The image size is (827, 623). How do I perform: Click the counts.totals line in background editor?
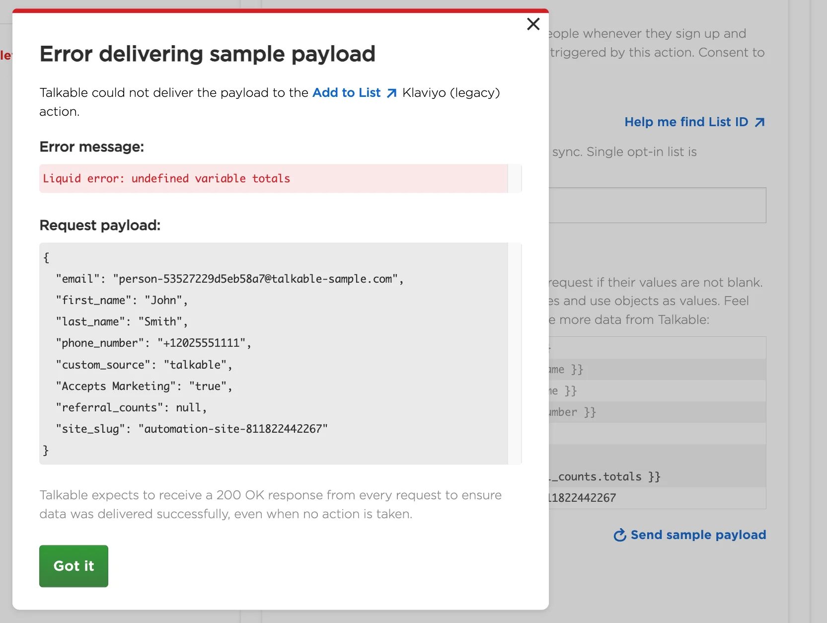(604, 477)
